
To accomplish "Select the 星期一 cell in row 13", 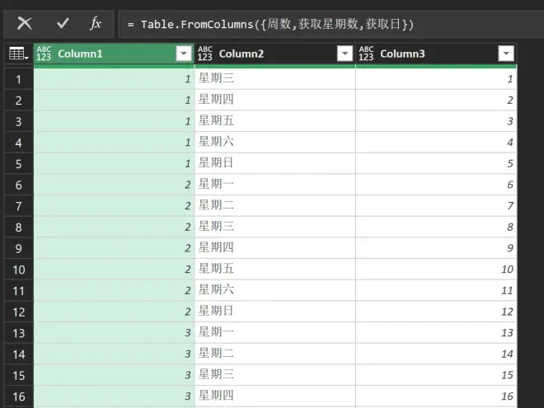I will pos(275,333).
